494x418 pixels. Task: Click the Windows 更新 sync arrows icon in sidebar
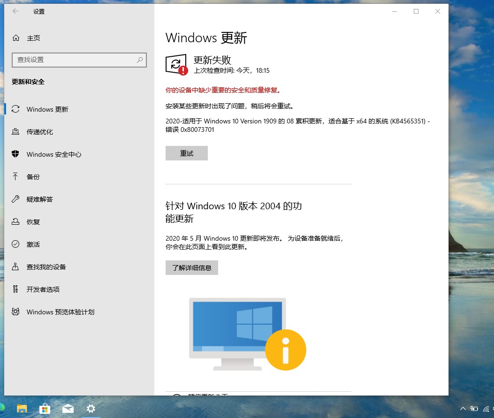point(15,109)
